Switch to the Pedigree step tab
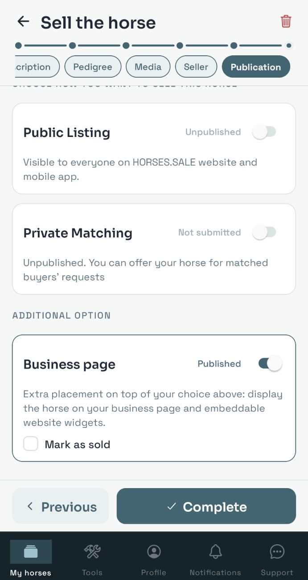This screenshot has height=580, width=308. (x=93, y=67)
